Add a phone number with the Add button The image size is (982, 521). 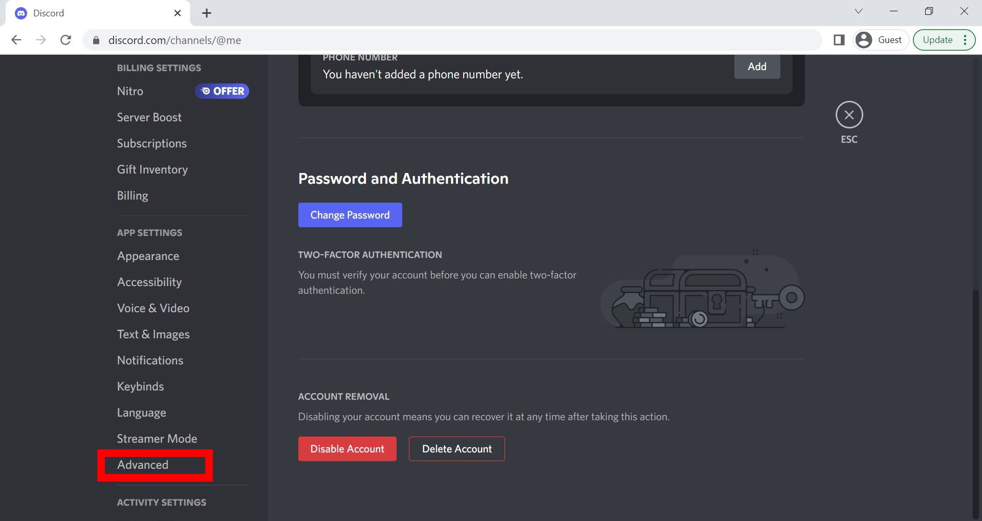[757, 66]
